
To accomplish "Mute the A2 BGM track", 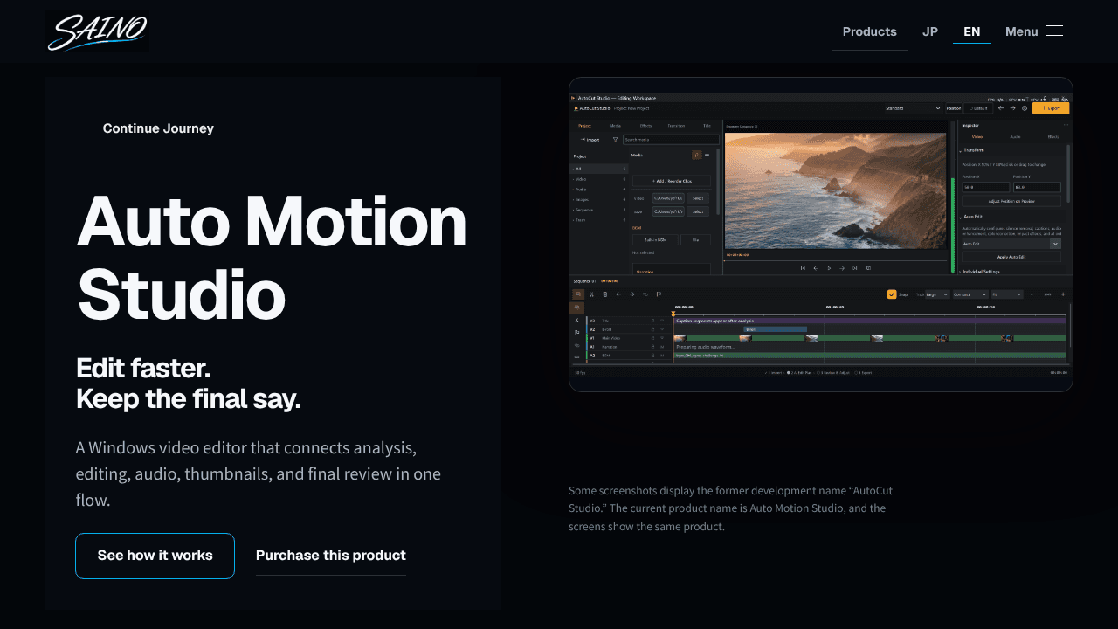I will point(662,356).
